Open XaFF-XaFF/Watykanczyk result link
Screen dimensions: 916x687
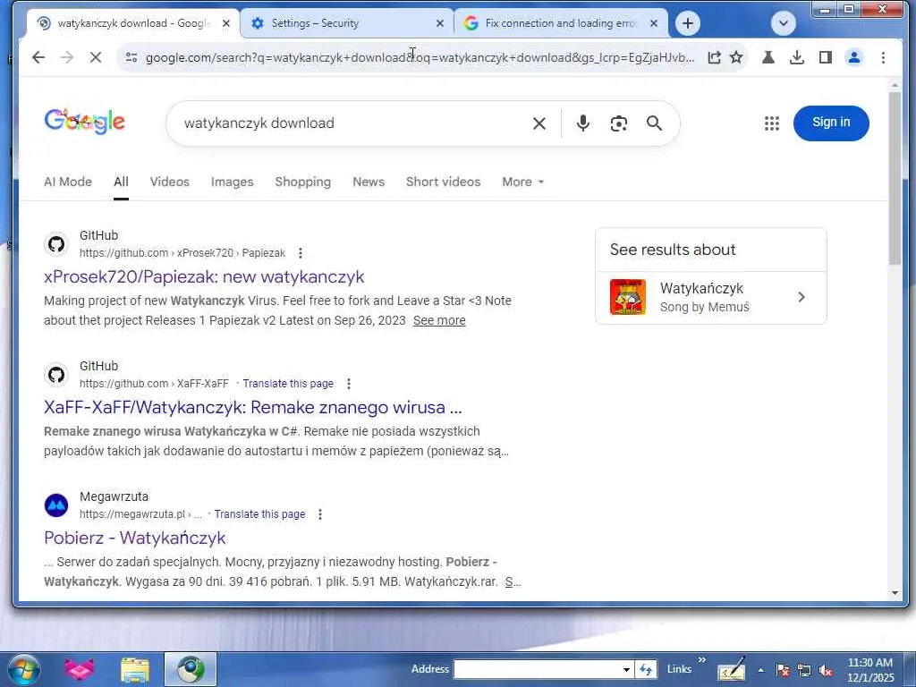253,407
